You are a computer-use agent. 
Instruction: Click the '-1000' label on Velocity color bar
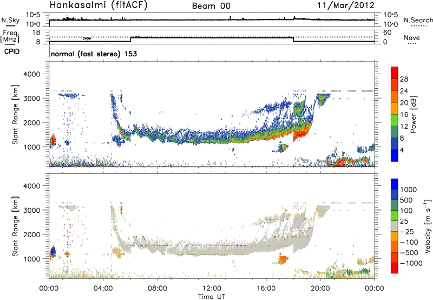(x=411, y=263)
